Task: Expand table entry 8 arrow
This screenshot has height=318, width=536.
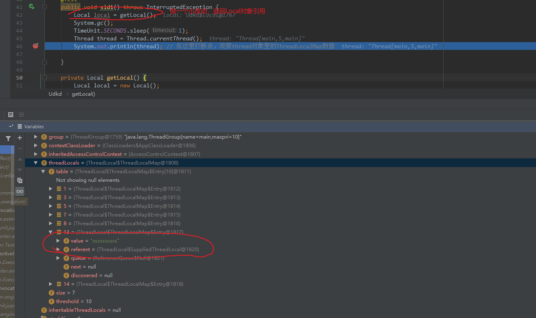Action: (51, 223)
